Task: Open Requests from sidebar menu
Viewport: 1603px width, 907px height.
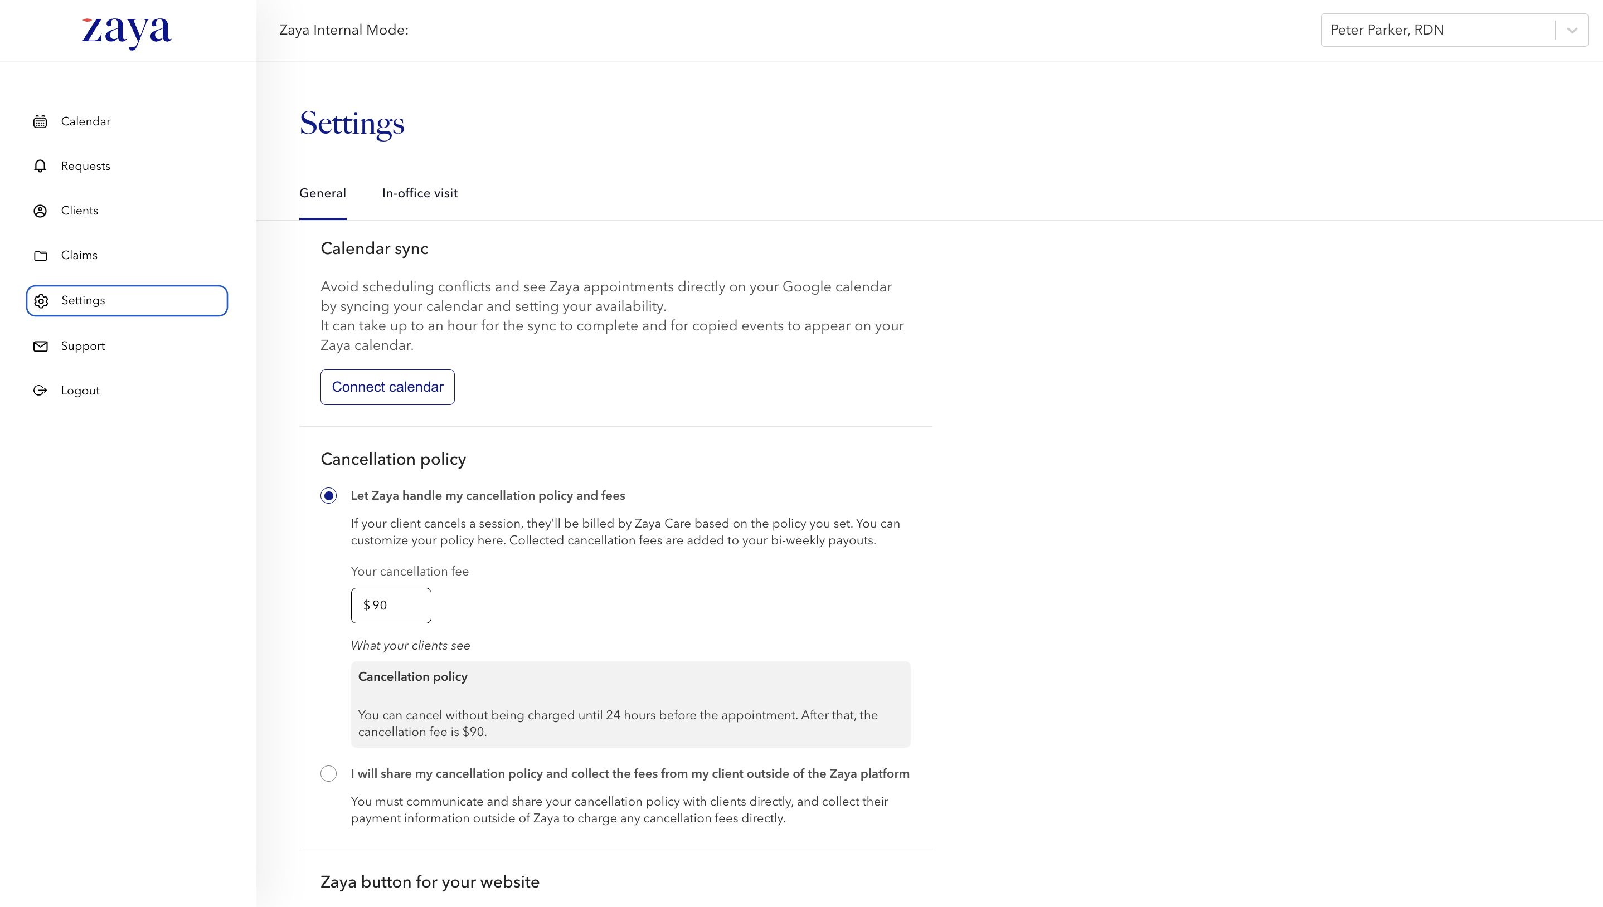Action: coord(85,167)
